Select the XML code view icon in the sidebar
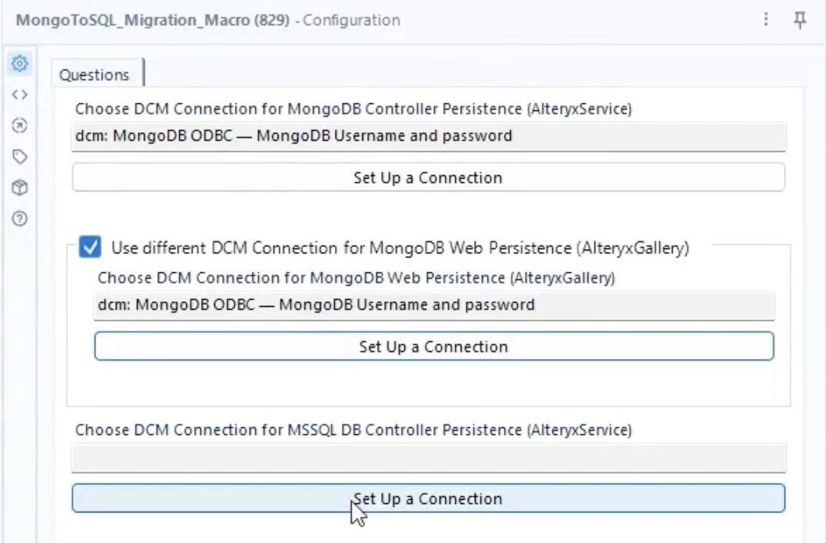 [21, 94]
